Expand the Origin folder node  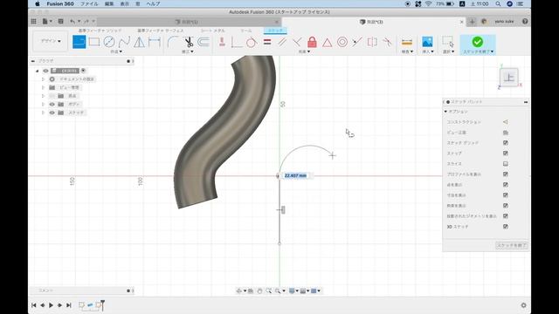pos(43,96)
